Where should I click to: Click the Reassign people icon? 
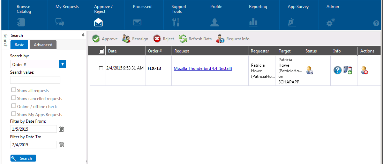click(x=126, y=39)
